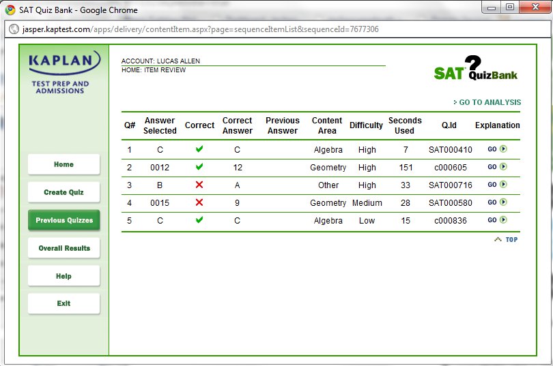This screenshot has width=553, height=366.
Task: Select question ID SAT000716
Action: click(451, 185)
